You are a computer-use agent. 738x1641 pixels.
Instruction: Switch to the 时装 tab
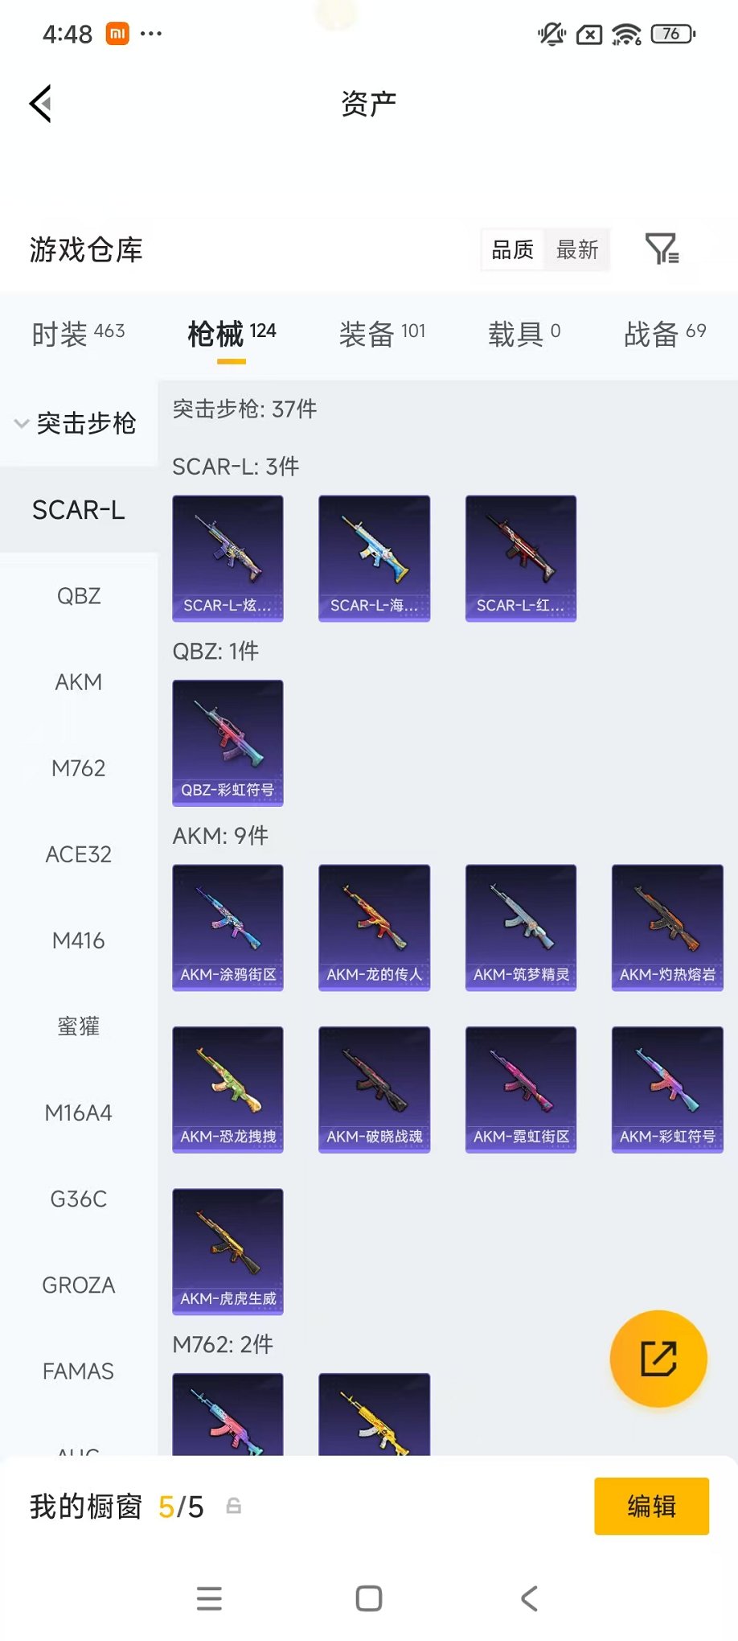79,334
